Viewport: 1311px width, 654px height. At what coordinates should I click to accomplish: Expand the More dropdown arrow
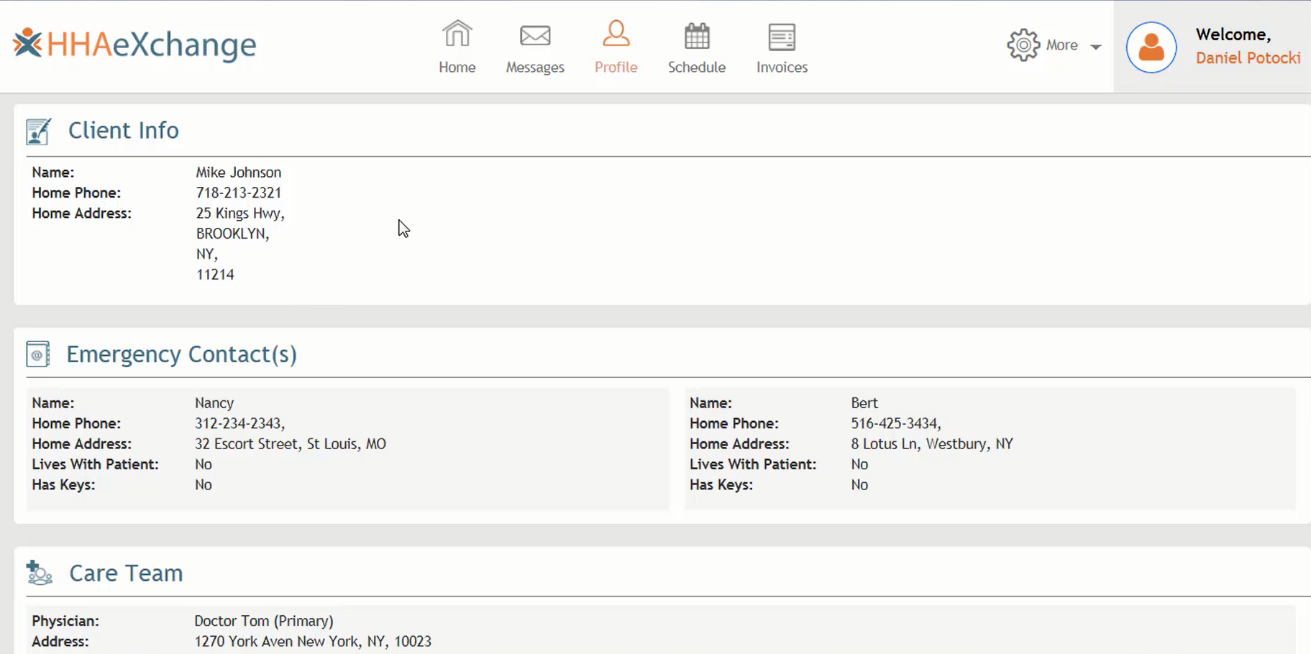pyautogui.click(x=1095, y=47)
